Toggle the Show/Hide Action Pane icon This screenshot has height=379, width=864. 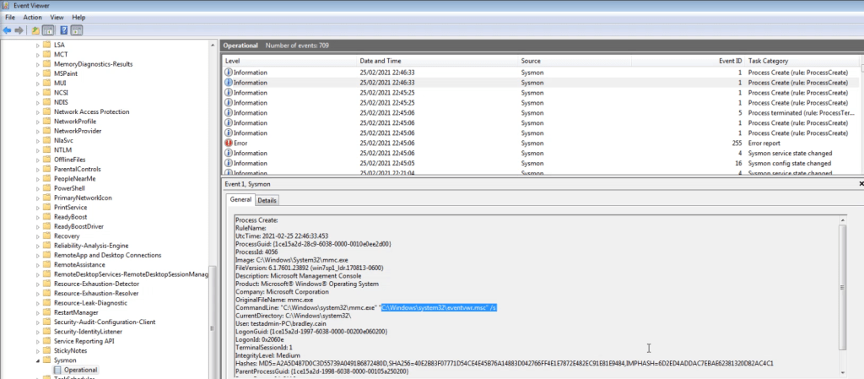76,30
